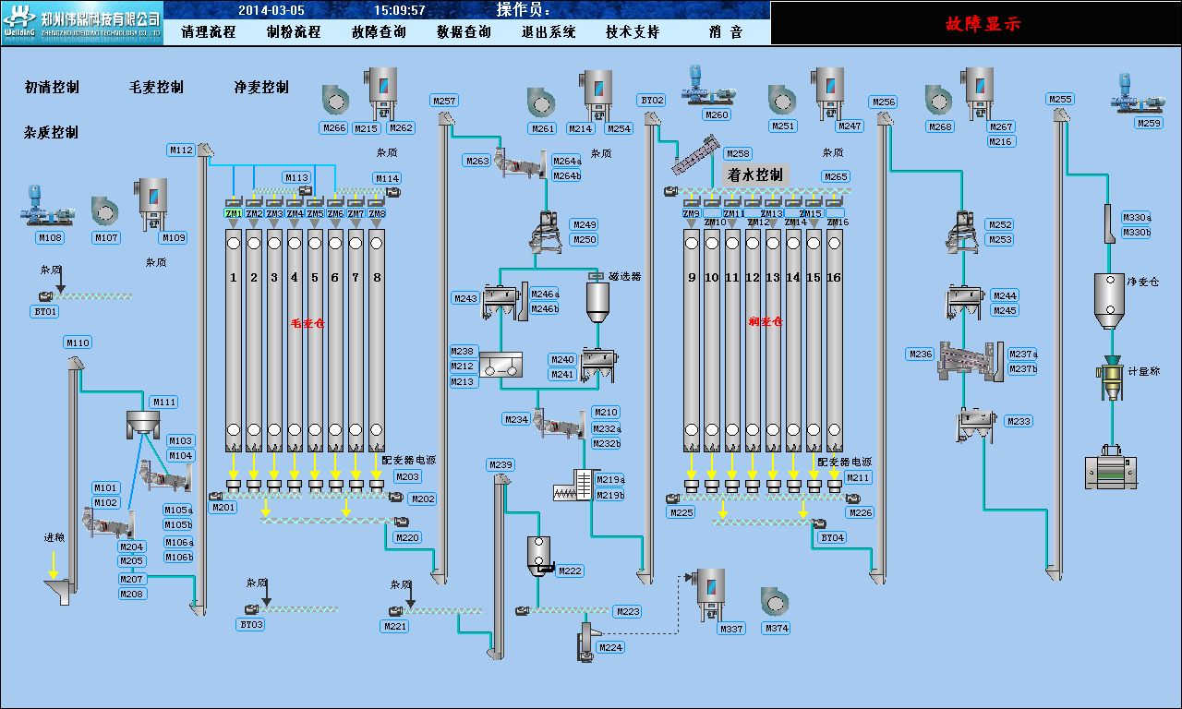Toggle the ZM3 silo gate
The width and height of the screenshot is (1182, 709).
coord(274,213)
